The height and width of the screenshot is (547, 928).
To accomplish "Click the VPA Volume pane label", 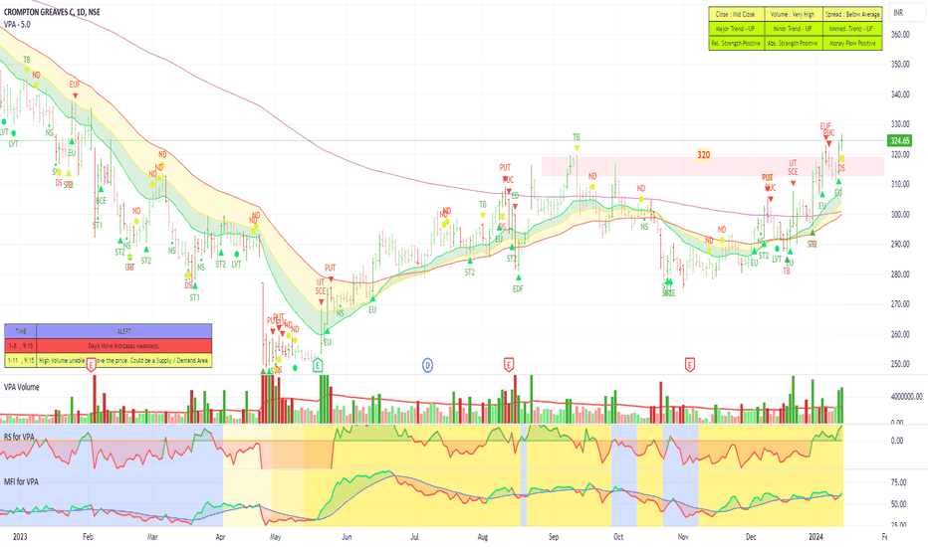I will 21,387.
